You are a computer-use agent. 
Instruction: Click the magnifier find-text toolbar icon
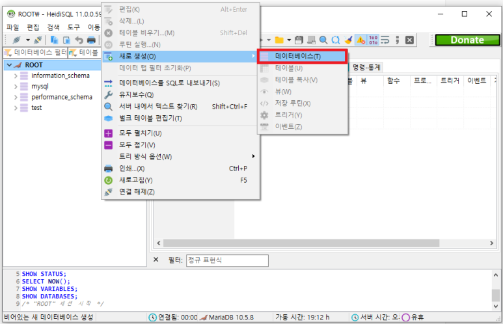click(323, 40)
